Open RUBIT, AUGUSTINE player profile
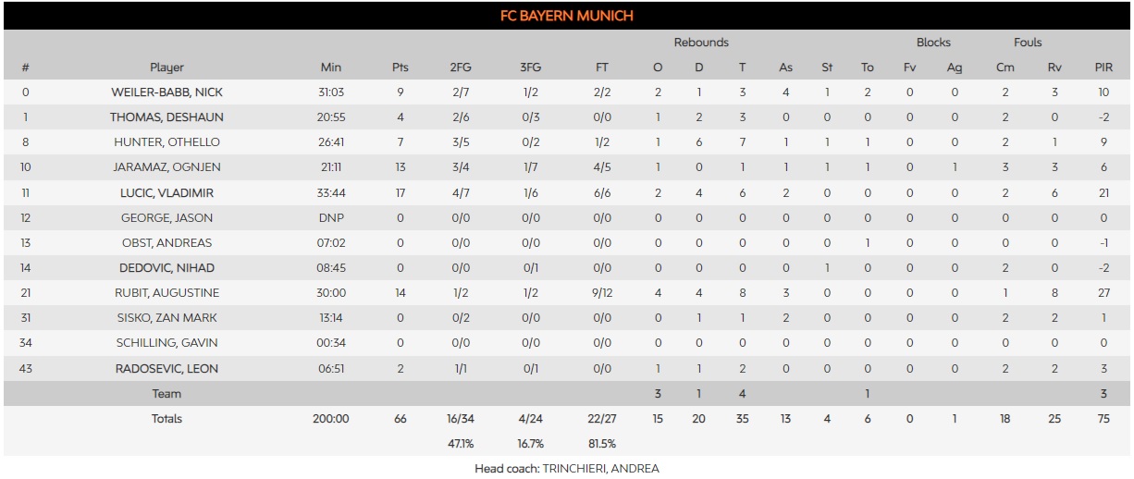 pyautogui.click(x=166, y=293)
